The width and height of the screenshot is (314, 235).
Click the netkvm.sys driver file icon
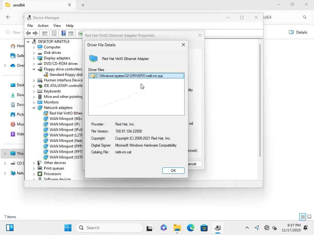click(92, 76)
